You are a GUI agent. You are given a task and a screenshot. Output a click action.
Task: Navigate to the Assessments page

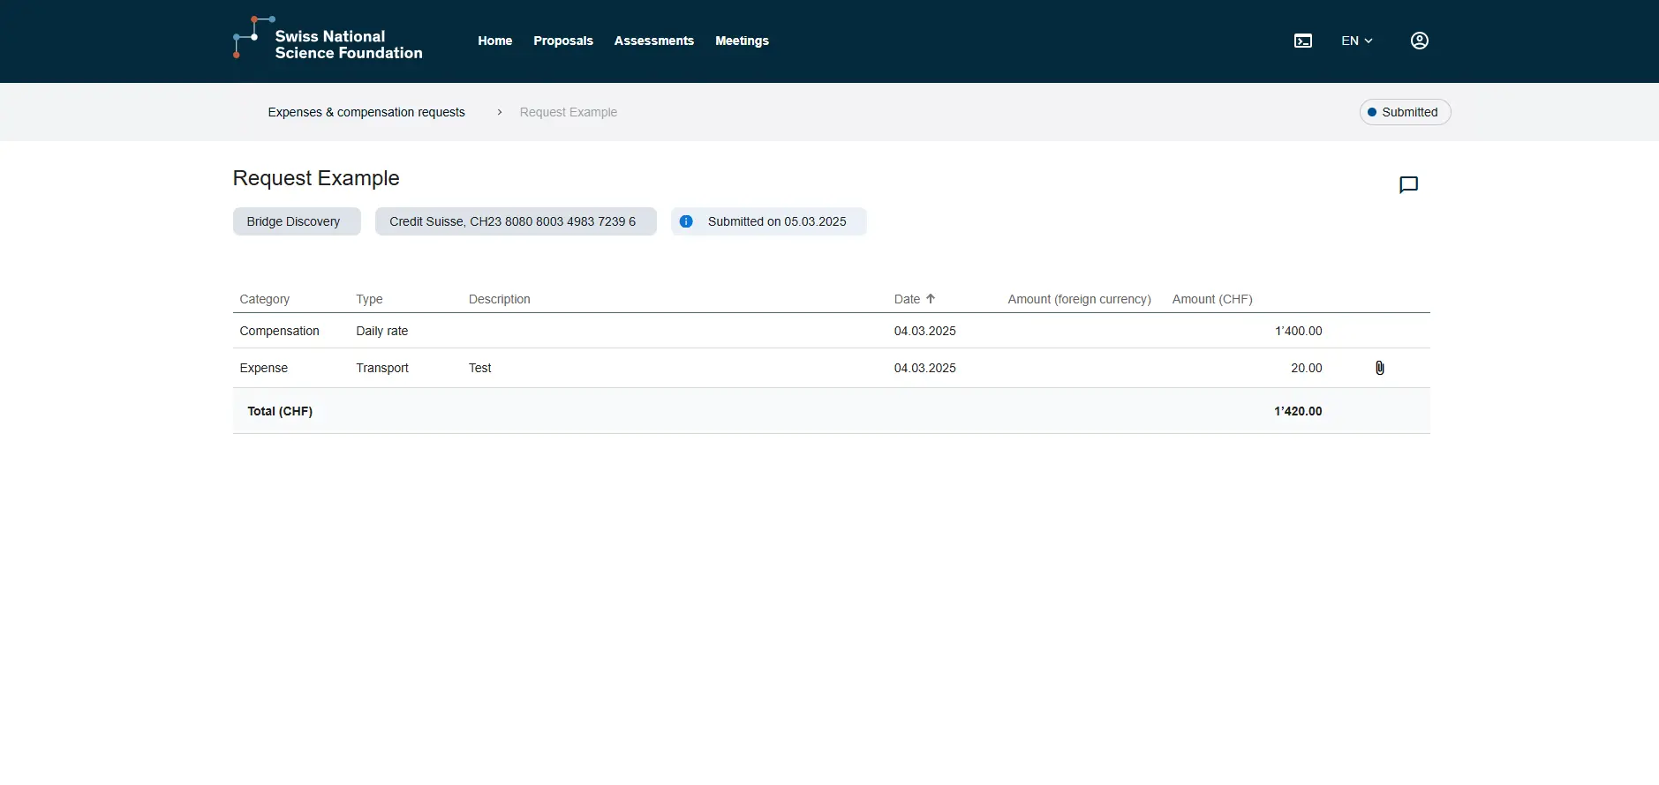[x=653, y=41]
